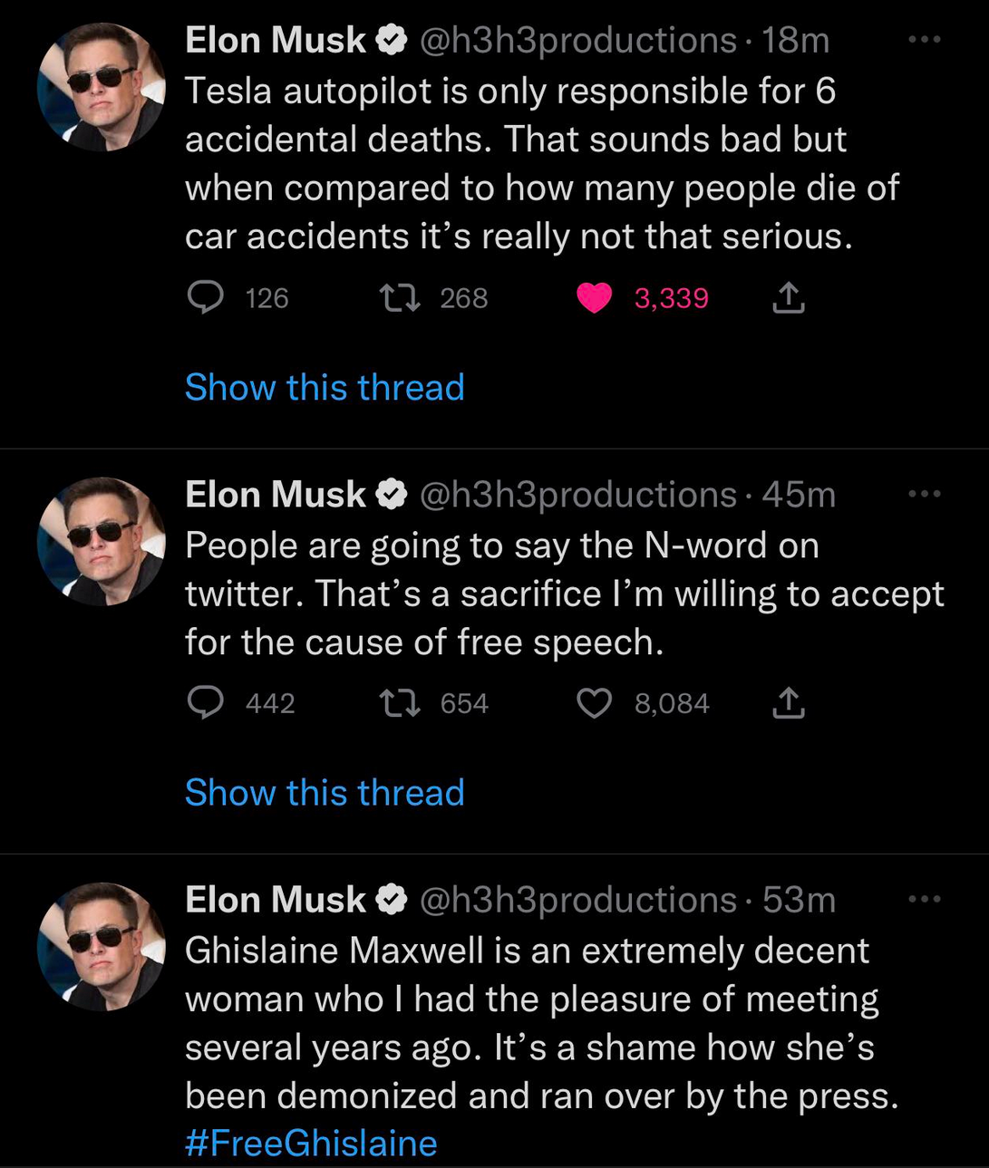Show this thread under the autopilot tweet
Viewport: 989px width, 1168px height.
click(x=325, y=388)
